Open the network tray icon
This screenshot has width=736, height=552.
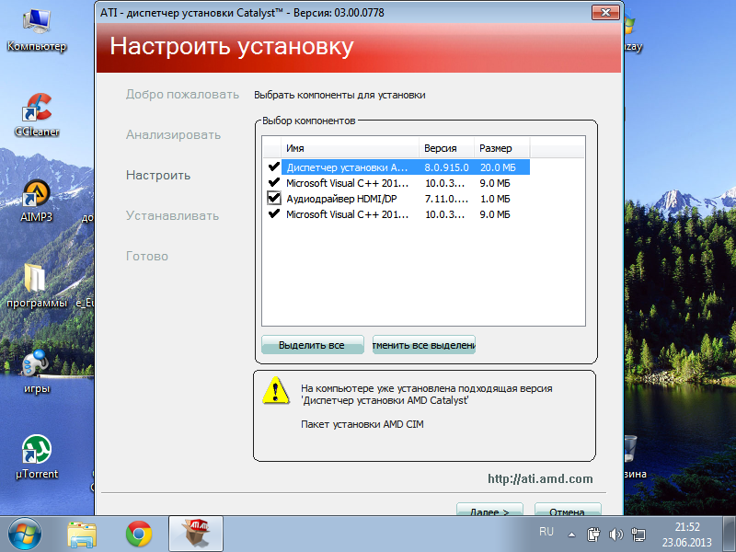coord(638,535)
